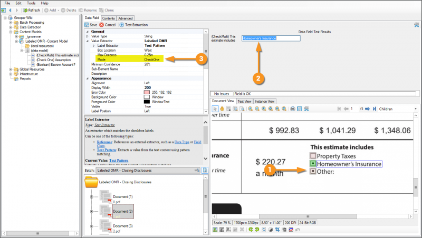Viewport: 422px width, 238px height.
Task: Click the print icon in document viewer toolbar
Action: tap(292, 108)
